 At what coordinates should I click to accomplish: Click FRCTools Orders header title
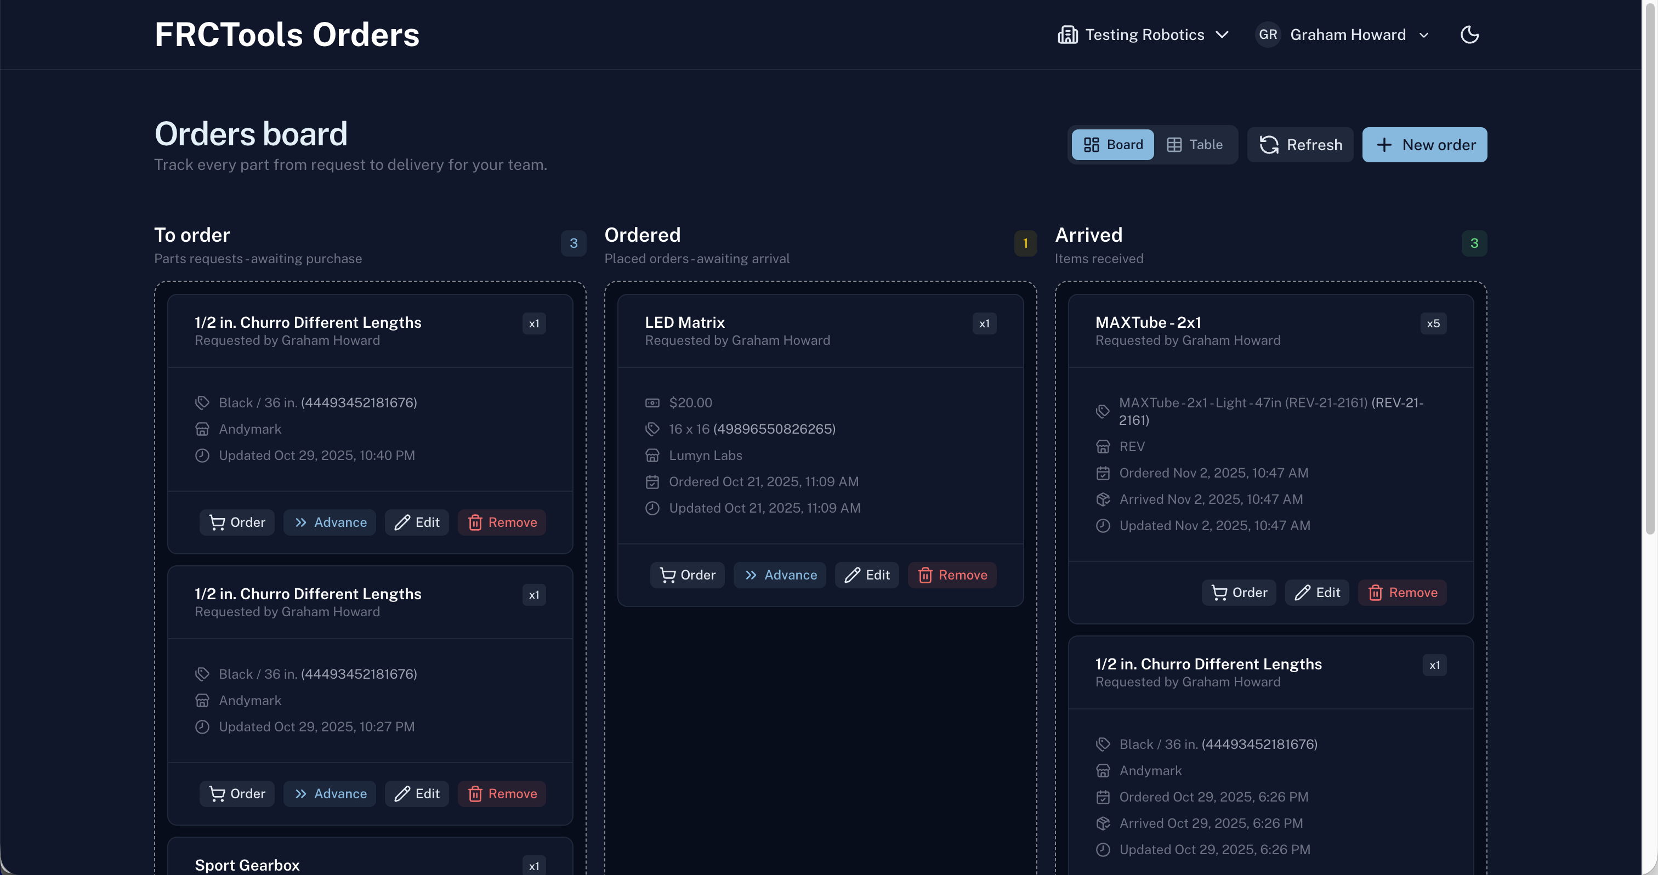[x=286, y=35]
